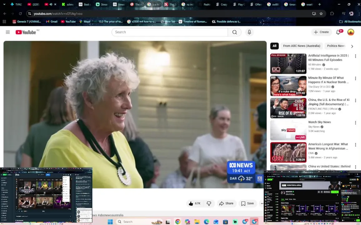Open the Create menu button
Screen dimensions: 361x225
321,32
